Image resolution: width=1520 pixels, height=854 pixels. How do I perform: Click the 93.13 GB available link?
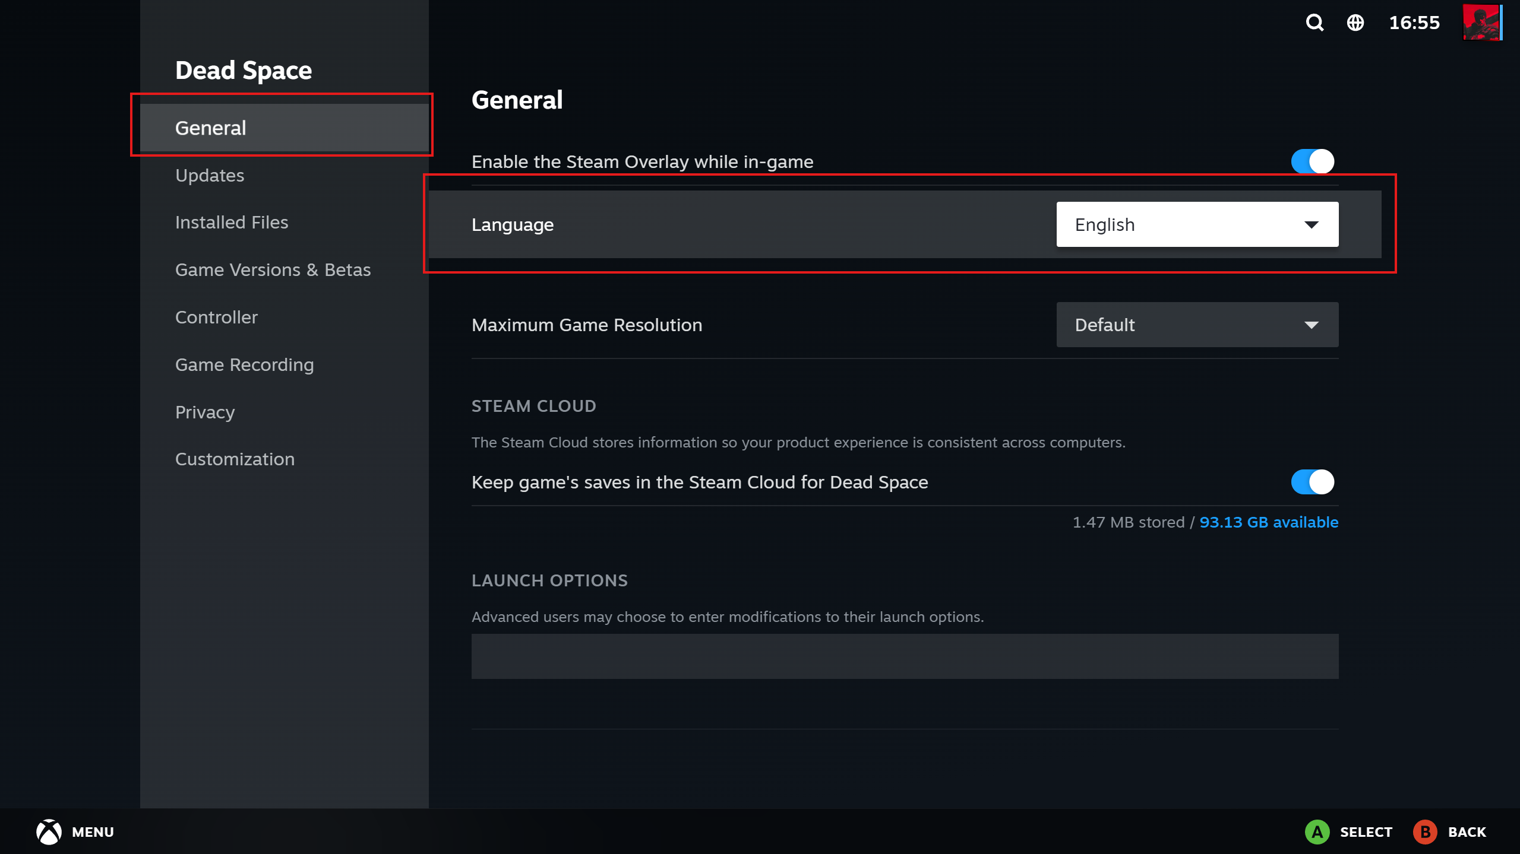pyautogui.click(x=1269, y=522)
